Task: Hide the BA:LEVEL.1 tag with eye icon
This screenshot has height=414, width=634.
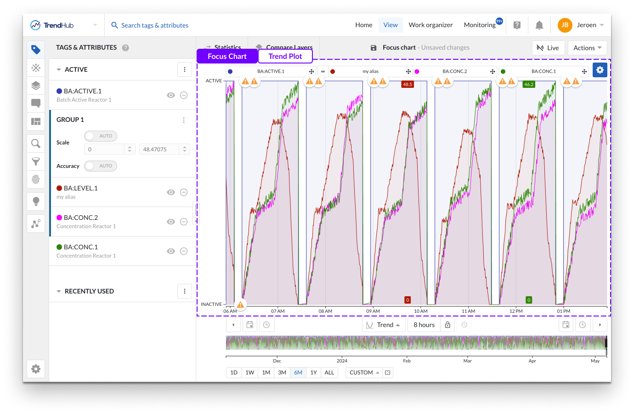Action: point(171,192)
